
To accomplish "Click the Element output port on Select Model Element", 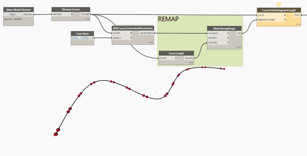I will coord(28,14).
